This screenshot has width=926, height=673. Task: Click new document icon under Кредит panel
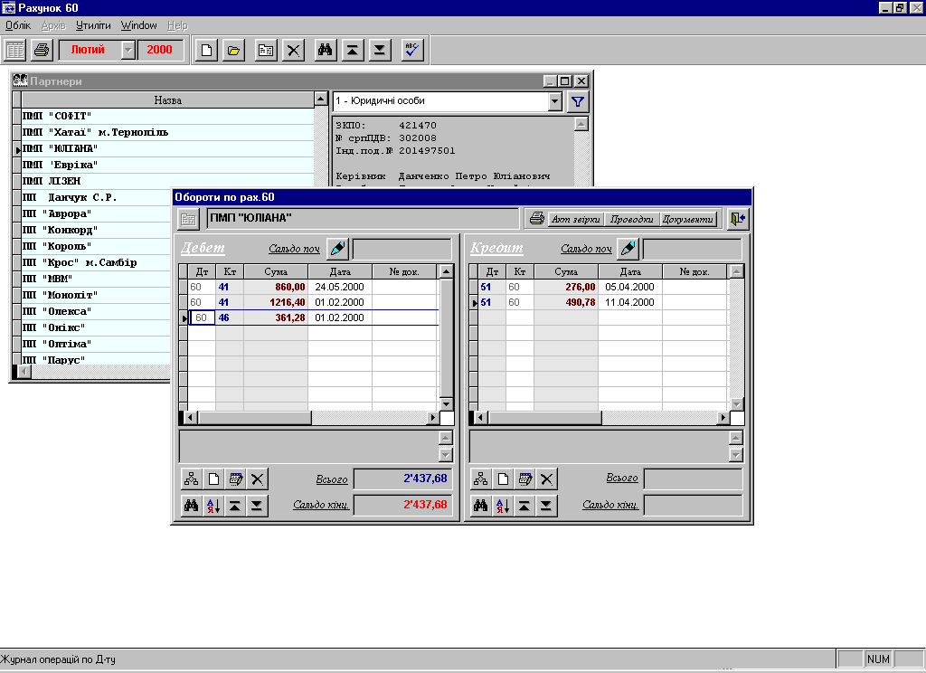tap(503, 479)
